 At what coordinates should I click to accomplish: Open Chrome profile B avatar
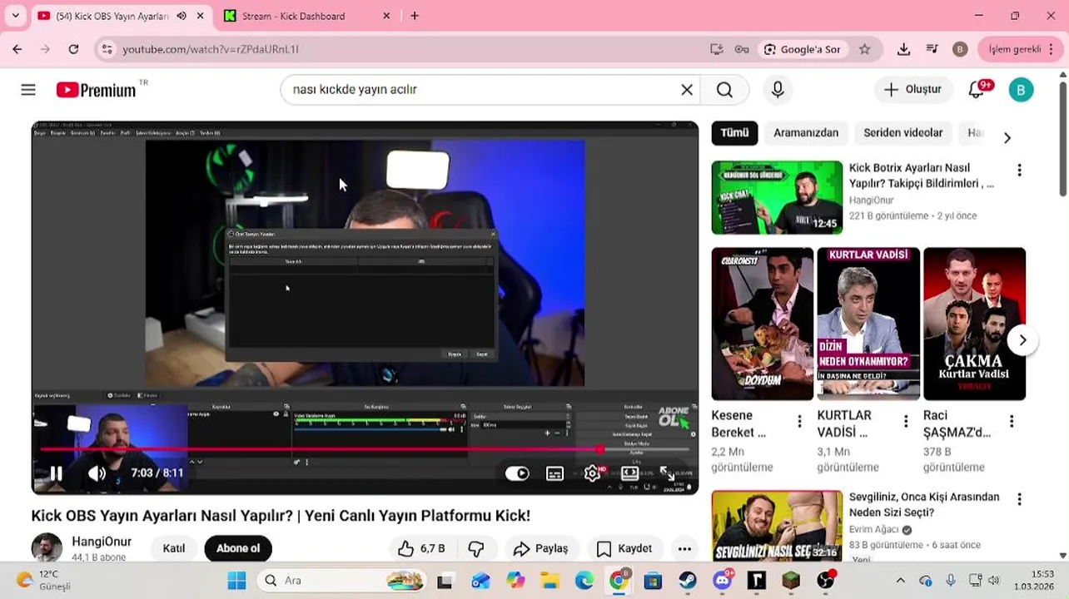(x=960, y=49)
